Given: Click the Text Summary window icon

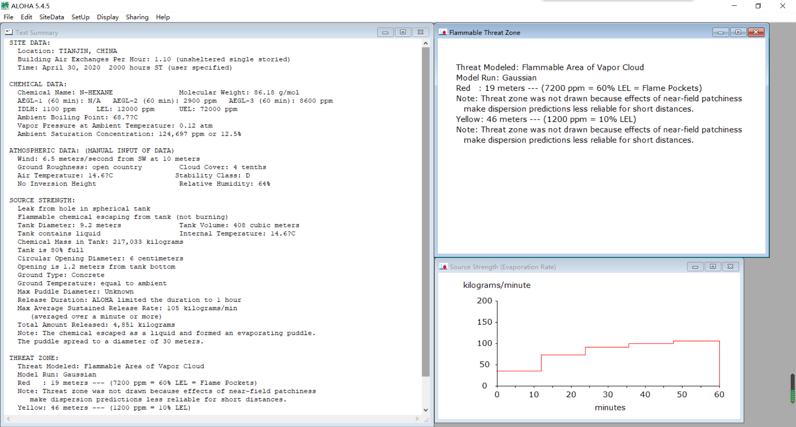Looking at the screenshot, I should click(9, 32).
